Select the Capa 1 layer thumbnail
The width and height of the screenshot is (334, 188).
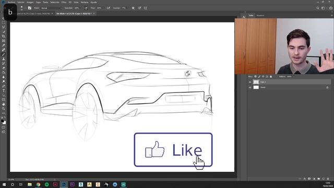[256, 82]
